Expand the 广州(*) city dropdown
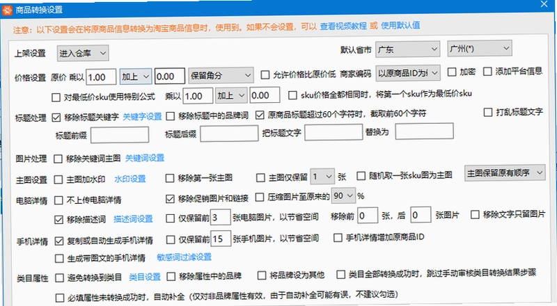The image size is (557, 306). (x=480, y=48)
